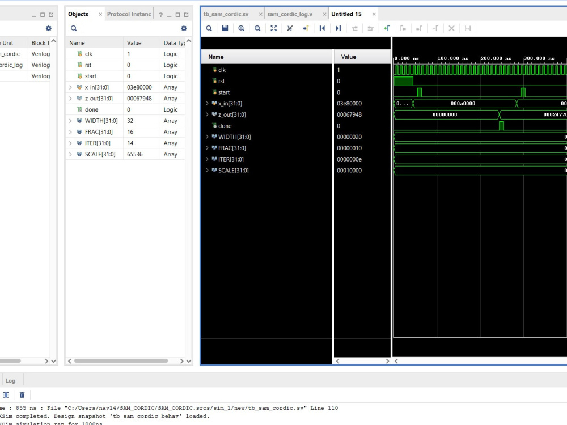
Task: Close the Untitled 15 tab
Action: click(374, 15)
